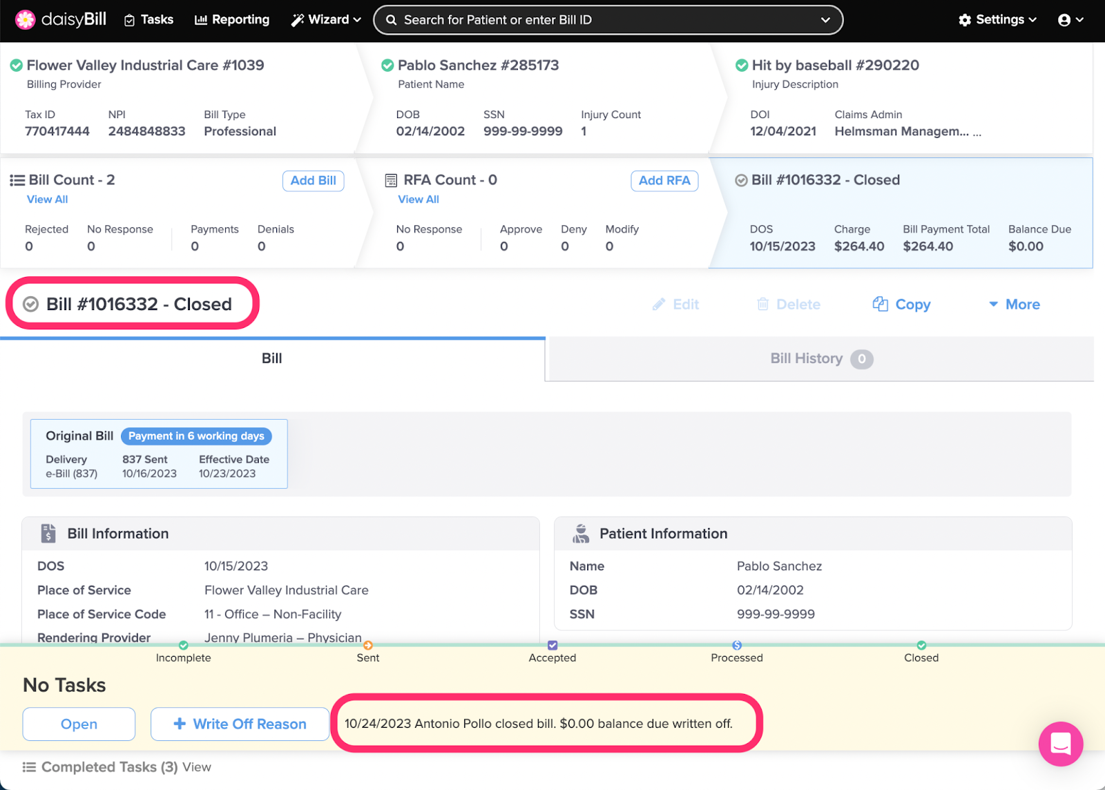Click the Bill Payment Total $264.40 value

click(x=928, y=247)
